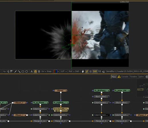Select the Ellipse mask tool icon
The height and width of the screenshot is (128, 148).
coord(27,72)
